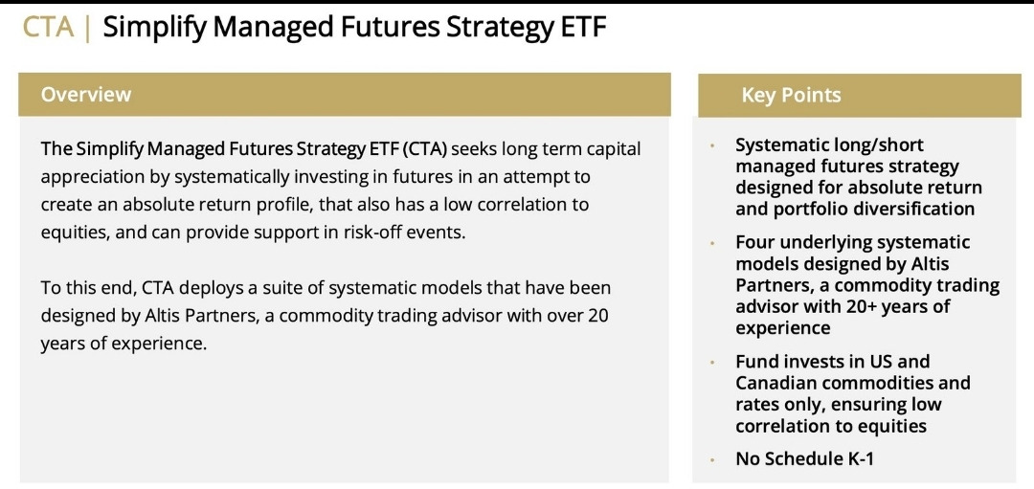This screenshot has width=1034, height=489.
Task: Click the vertical divider after CTA
Action: 88,29
